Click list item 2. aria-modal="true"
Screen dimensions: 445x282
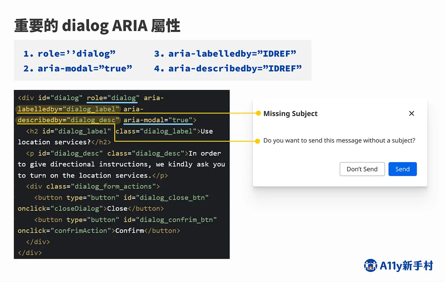(78, 69)
